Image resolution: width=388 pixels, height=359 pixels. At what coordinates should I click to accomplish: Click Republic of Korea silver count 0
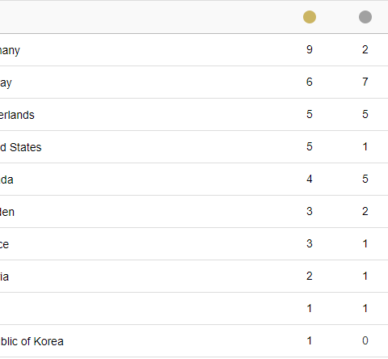click(x=365, y=340)
